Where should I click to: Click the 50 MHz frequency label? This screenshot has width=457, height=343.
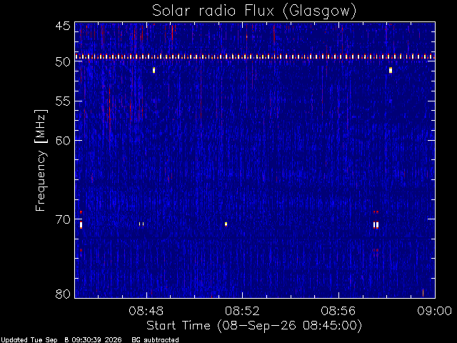click(63, 62)
